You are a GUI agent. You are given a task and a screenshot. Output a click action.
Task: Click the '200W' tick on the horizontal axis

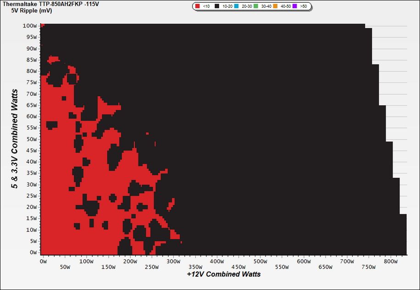[130, 262]
